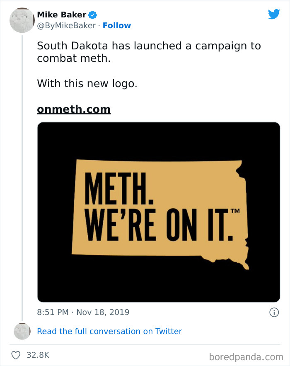Open the onmeth.com link

pyautogui.click(x=74, y=109)
